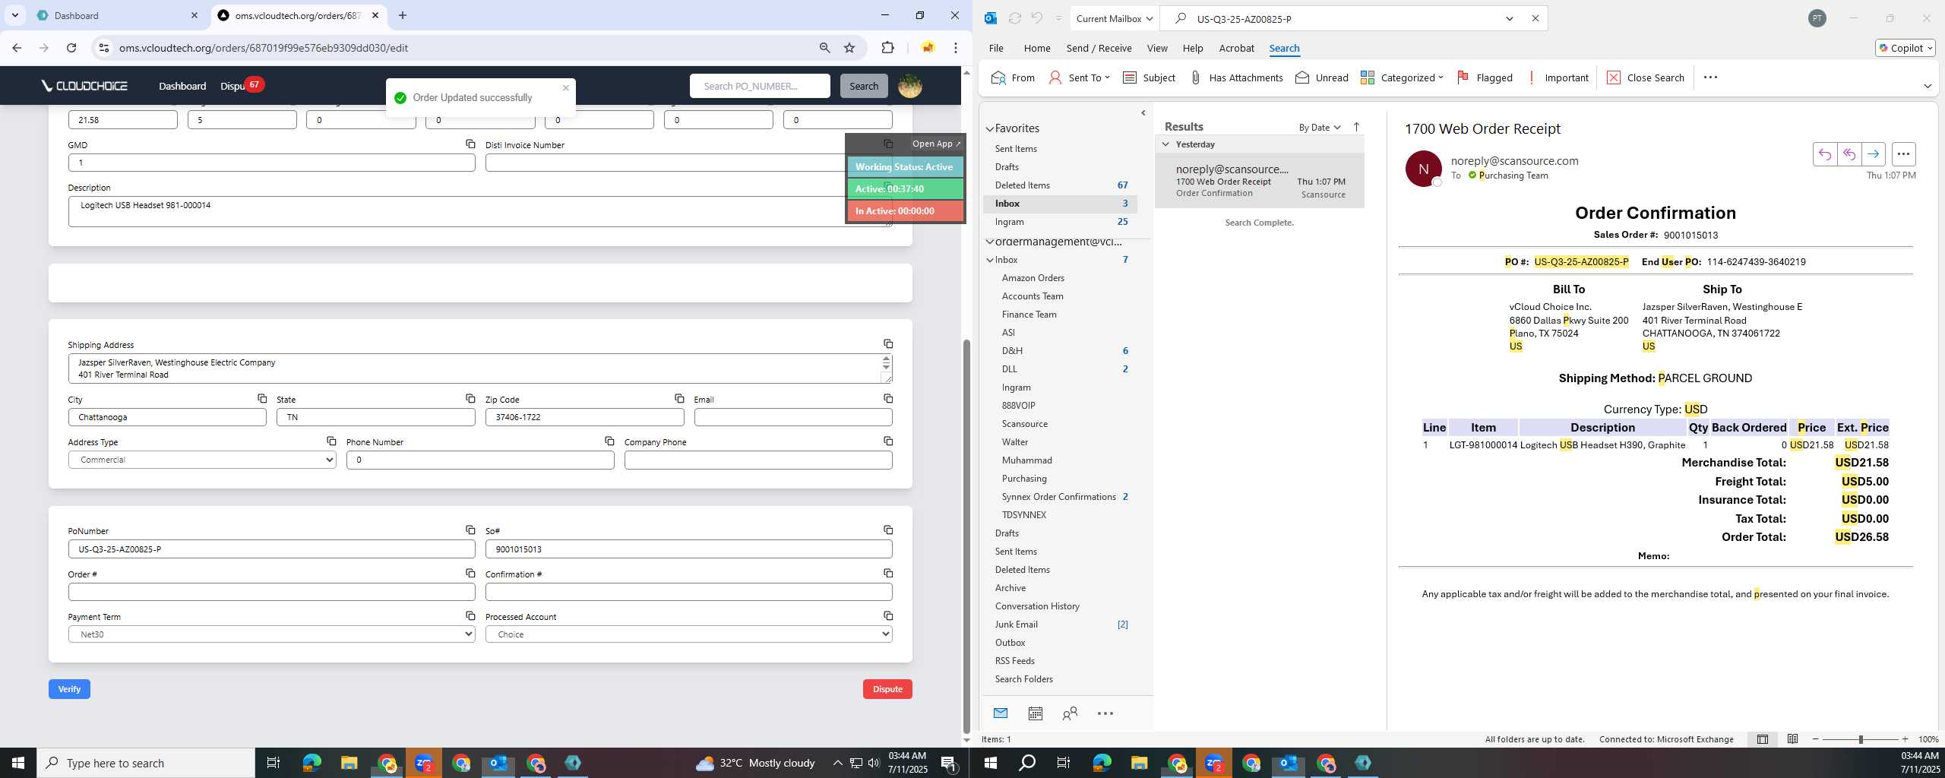This screenshot has width=1945, height=778.
Task: Clear the Outlook search box
Action: [x=1535, y=19]
